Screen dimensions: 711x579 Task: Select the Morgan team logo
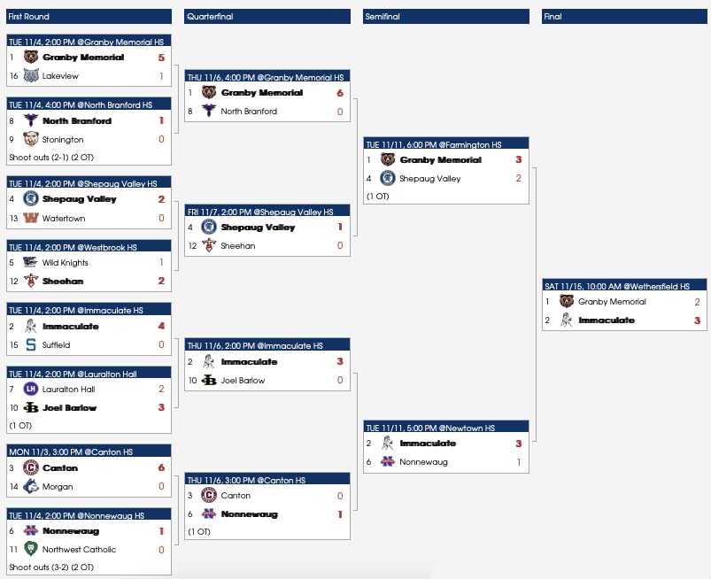[x=31, y=487]
